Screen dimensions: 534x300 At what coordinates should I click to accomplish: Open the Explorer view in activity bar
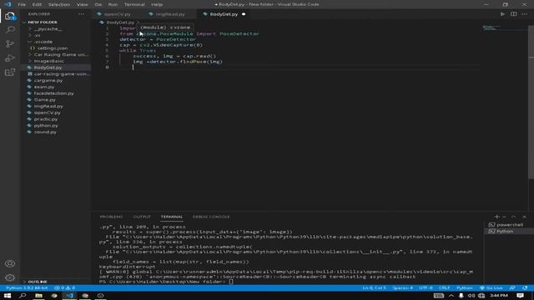point(10,16)
